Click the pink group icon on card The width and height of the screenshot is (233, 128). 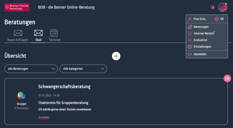pos(227,79)
